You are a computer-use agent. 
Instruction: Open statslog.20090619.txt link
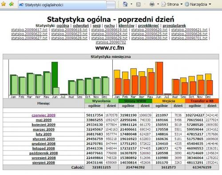click(x=109, y=30)
